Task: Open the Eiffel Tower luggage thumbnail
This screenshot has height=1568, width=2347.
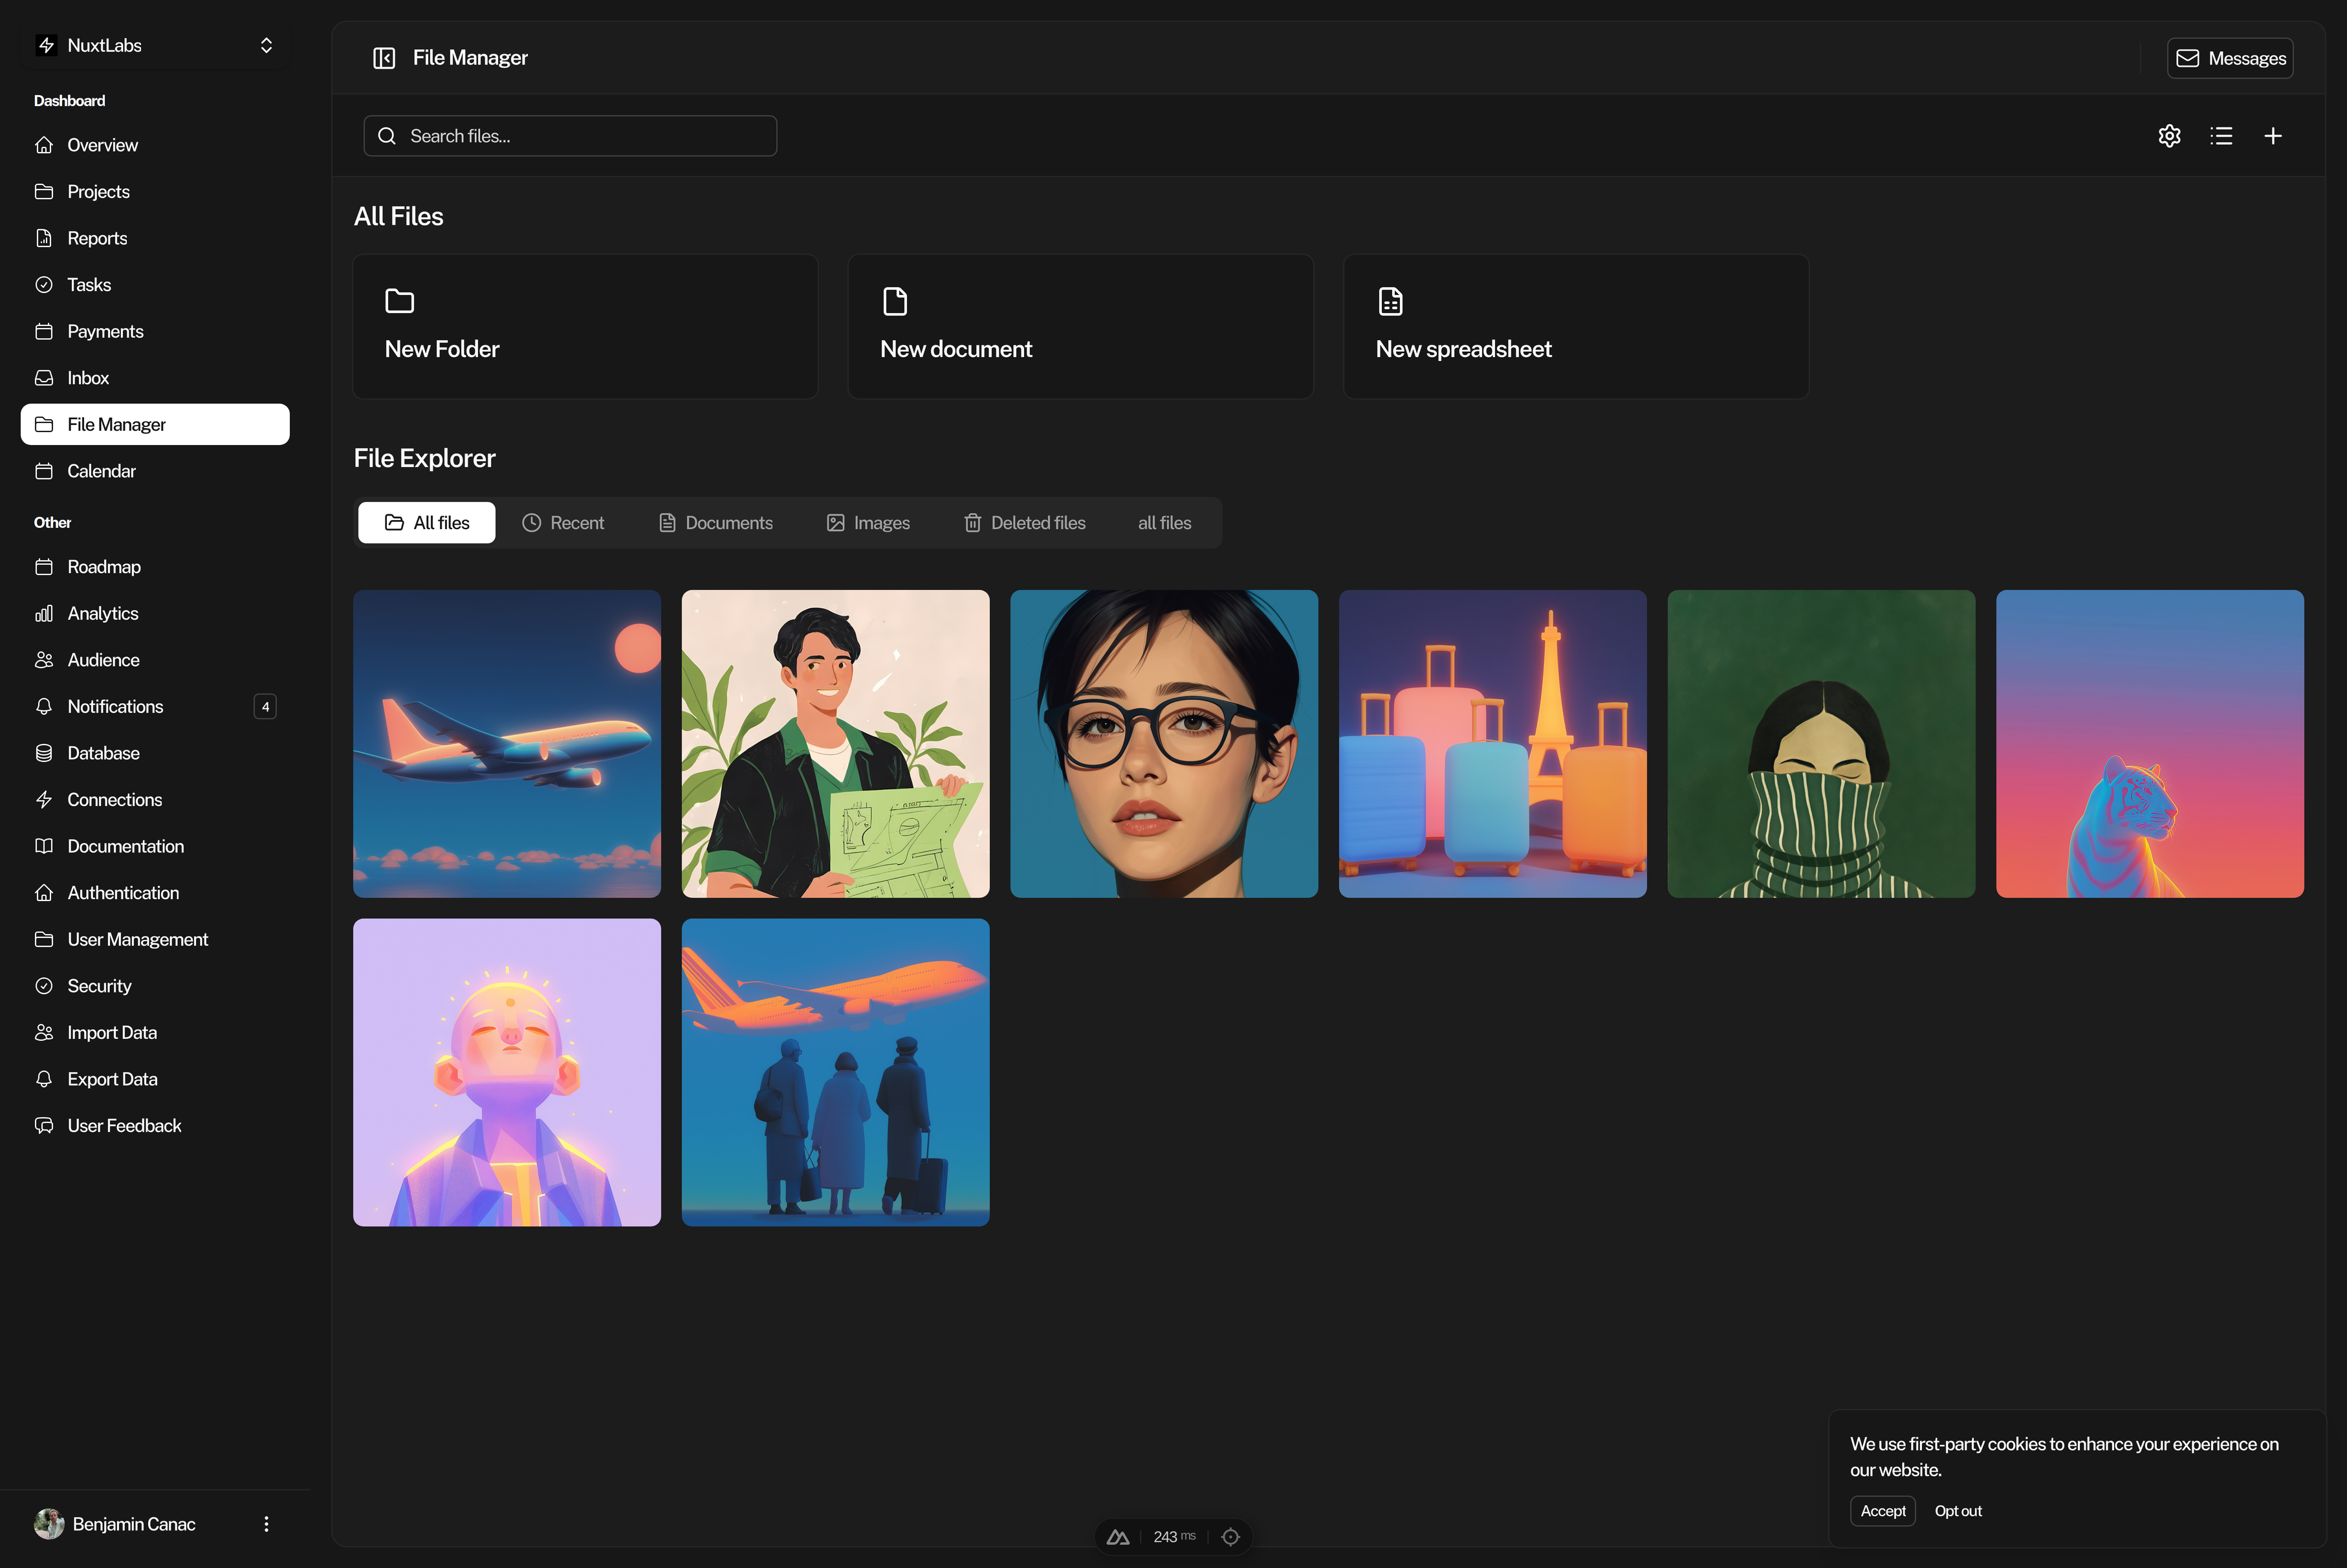Action: (x=1492, y=743)
